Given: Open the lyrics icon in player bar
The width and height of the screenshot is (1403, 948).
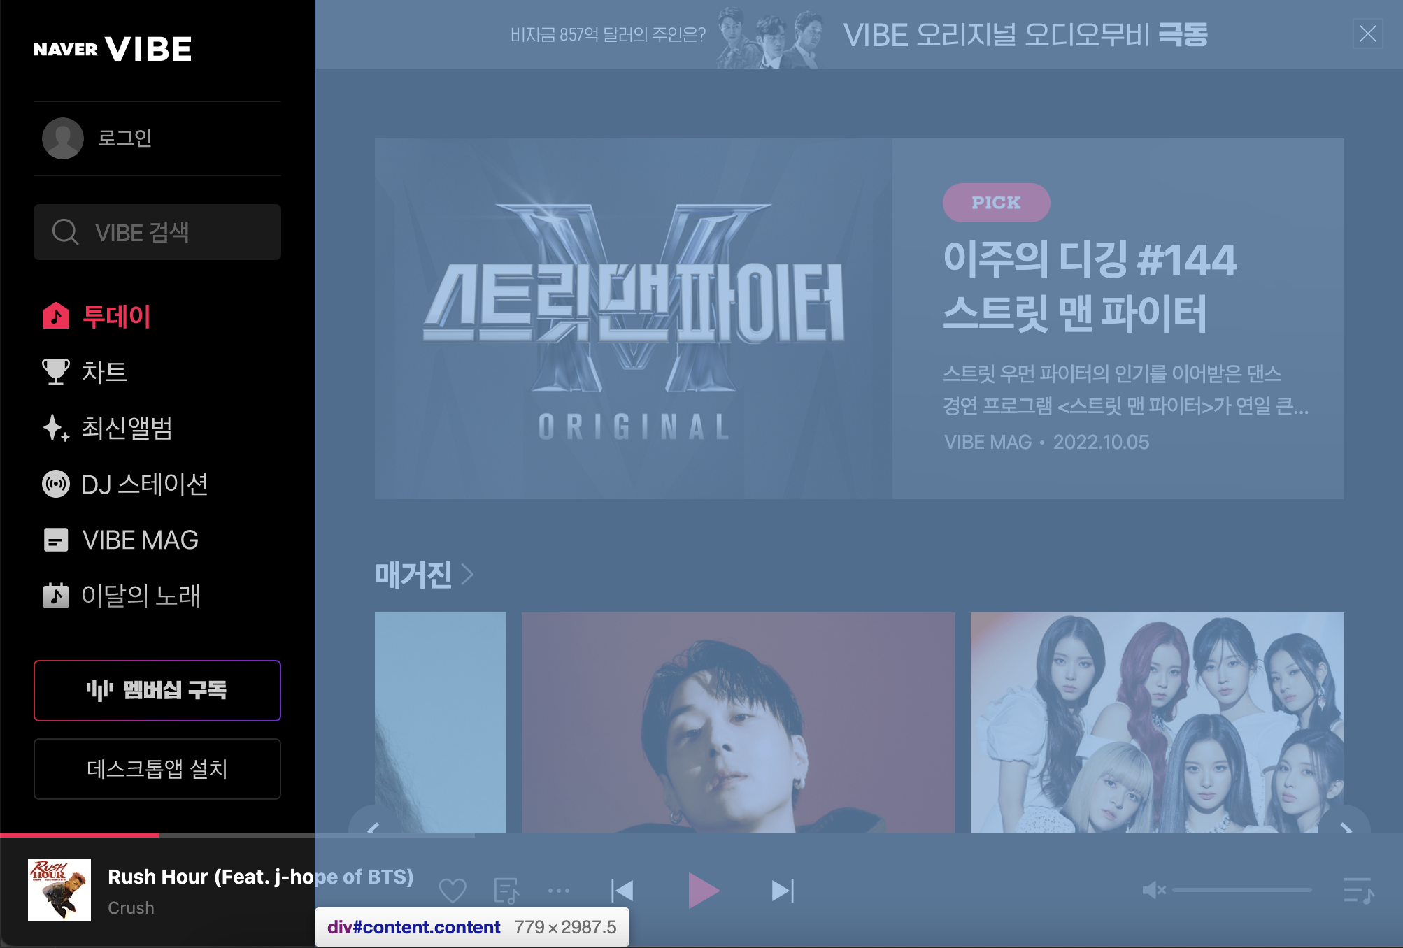Looking at the screenshot, I should click(506, 891).
